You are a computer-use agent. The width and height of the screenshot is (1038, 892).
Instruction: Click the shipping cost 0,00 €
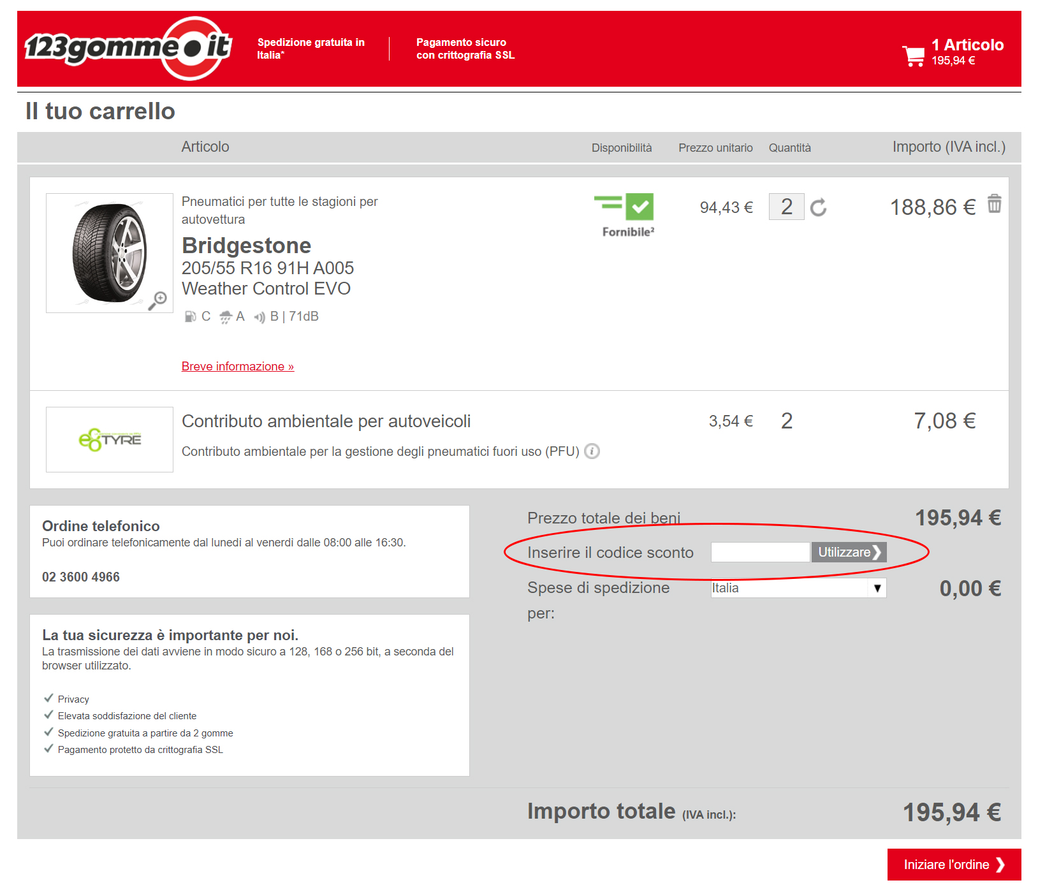click(x=970, y=589)
